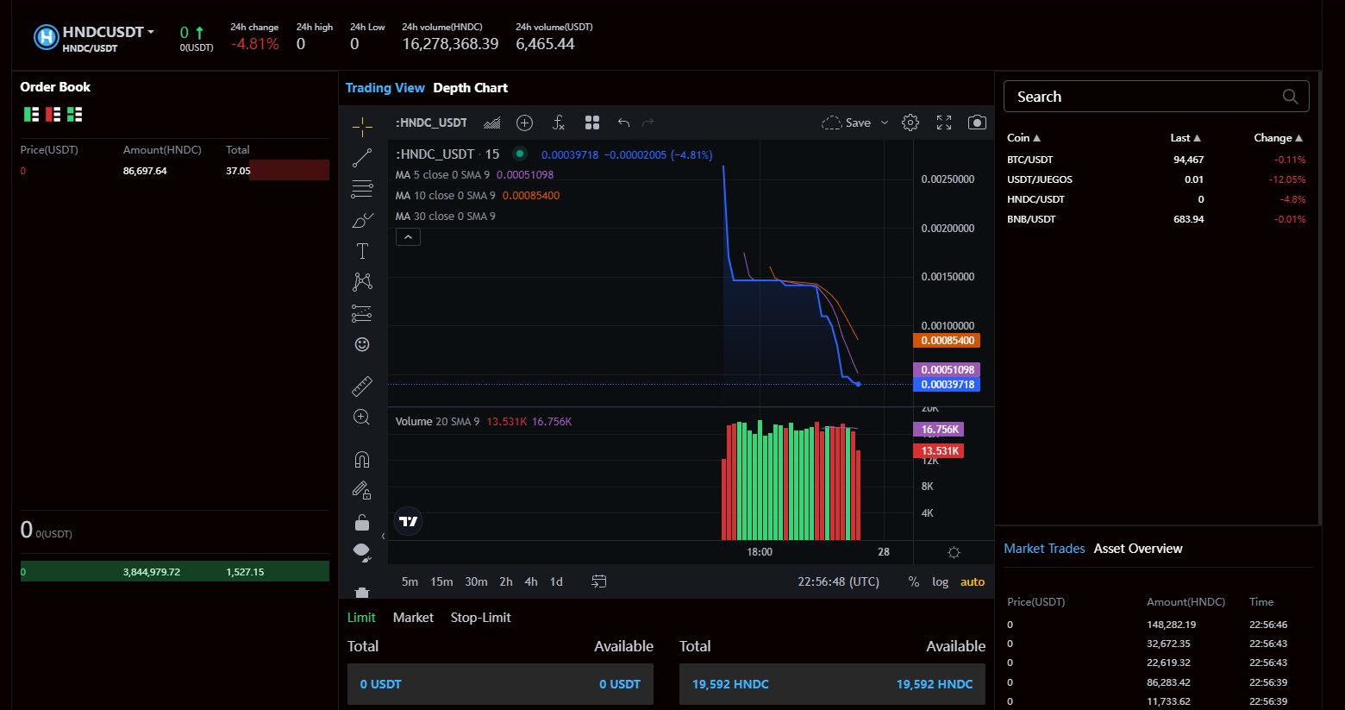Choose the text annotation tool
The height and width of the screenshot is (710, 1345).
tap(362, 251)
